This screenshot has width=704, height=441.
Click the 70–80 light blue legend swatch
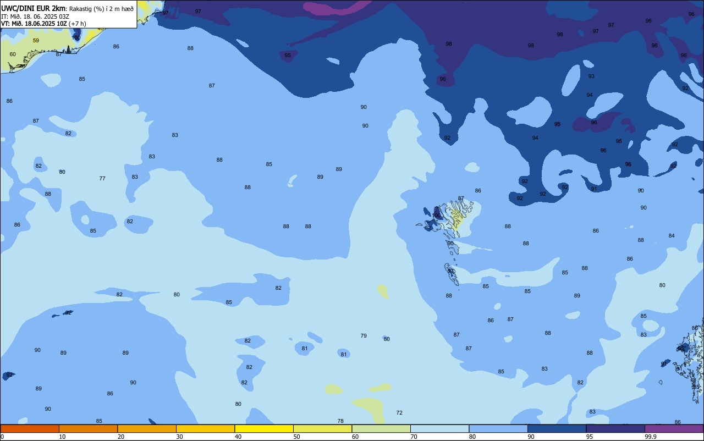coord(439,428)
